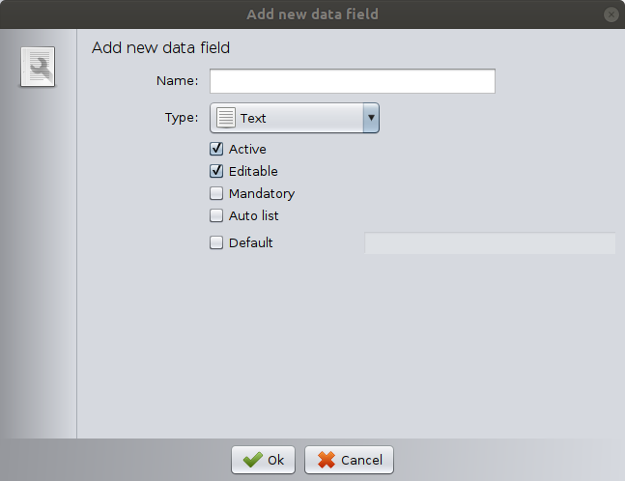Click the wrench document icon in sidebar
Image resolution: width=625 pixels, height=481 pixels.
point(38,68)
